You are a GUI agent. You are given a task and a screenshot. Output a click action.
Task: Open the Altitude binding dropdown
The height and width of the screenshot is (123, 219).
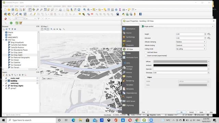(191, 45)
